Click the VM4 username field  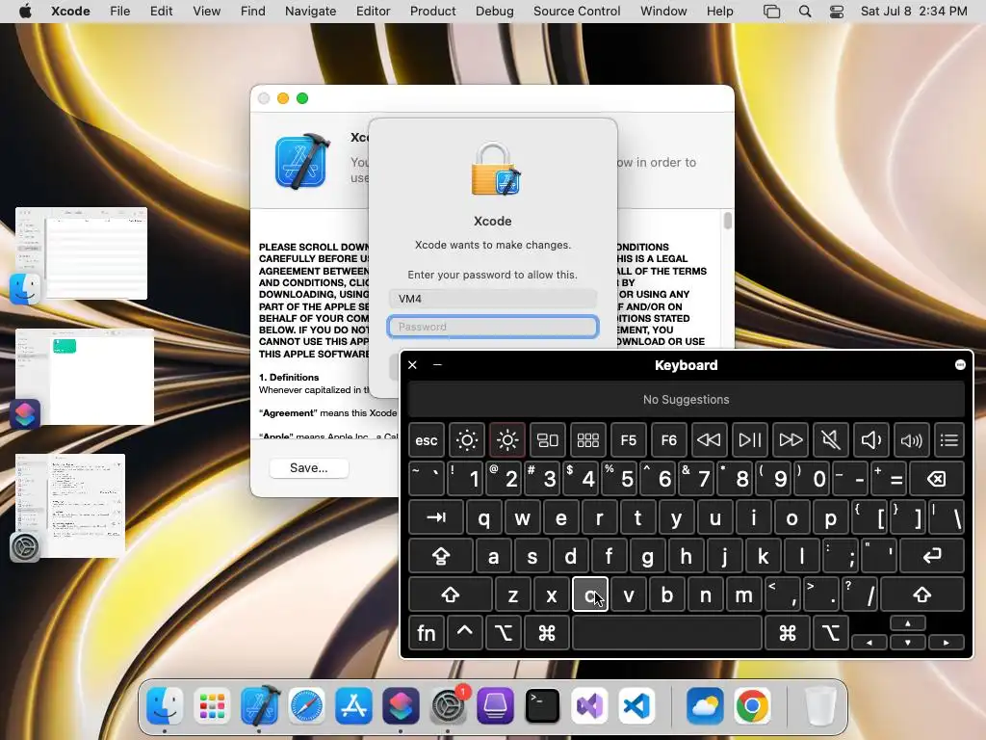492,299
